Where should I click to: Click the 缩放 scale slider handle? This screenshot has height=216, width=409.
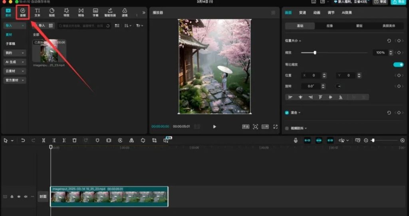click(x=315, y=53)
